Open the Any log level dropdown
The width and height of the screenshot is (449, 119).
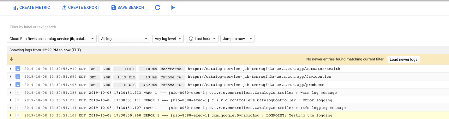click(x=168, y=39)
